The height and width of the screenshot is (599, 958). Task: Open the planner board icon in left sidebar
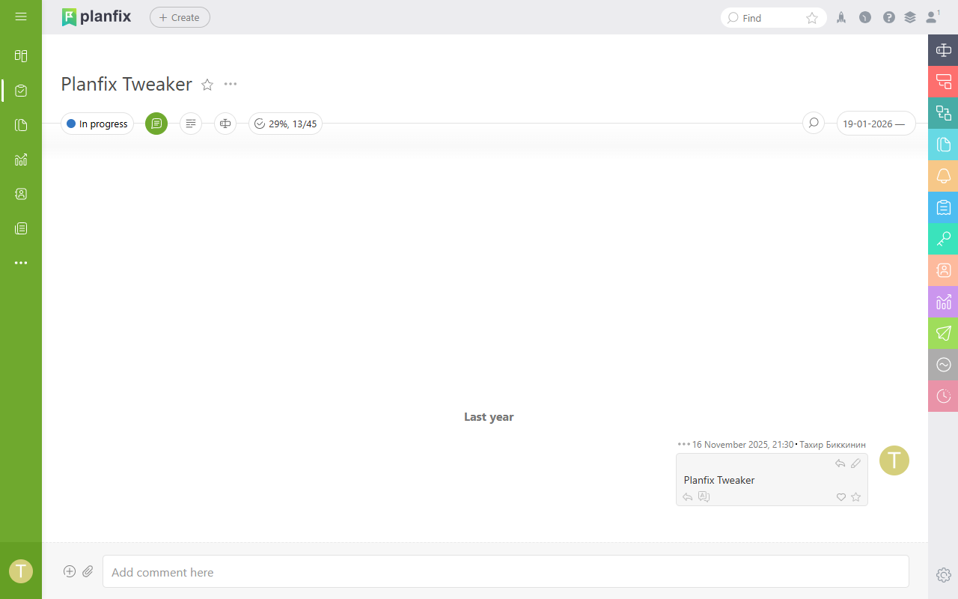(21, 55)
